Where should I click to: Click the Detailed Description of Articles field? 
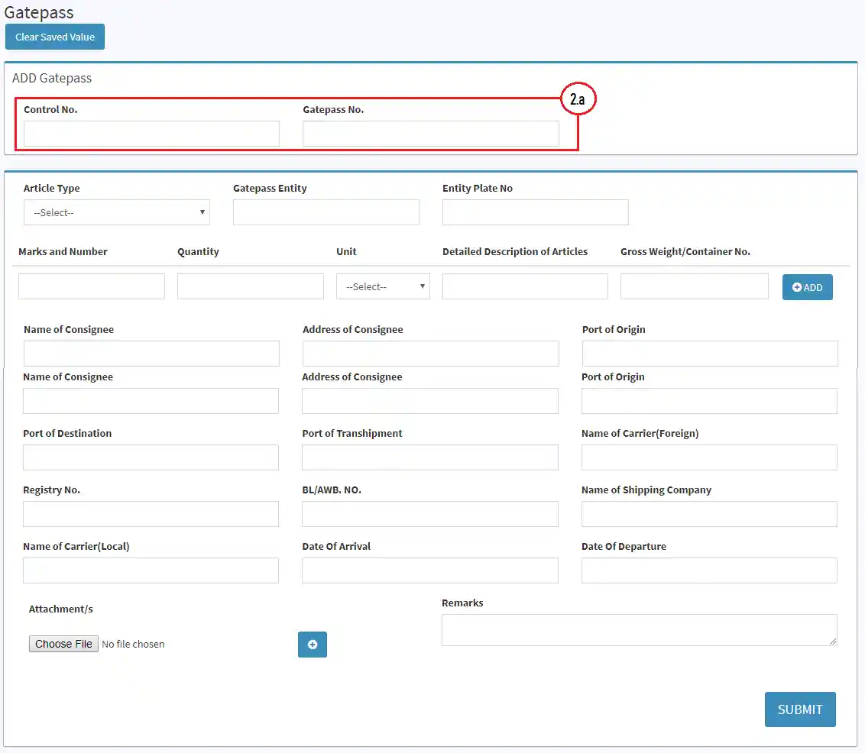pos(525,286)
